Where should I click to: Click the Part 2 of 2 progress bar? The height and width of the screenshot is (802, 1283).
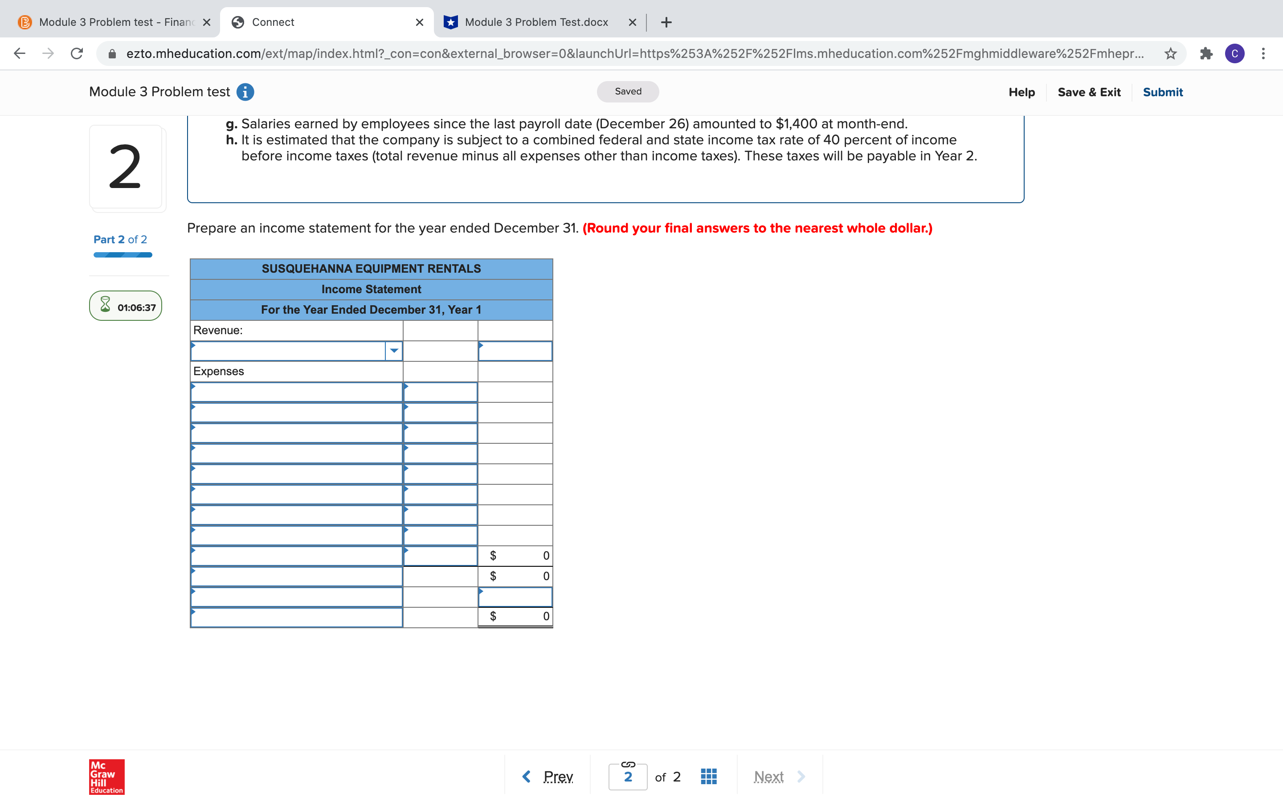pyautogui.click(x=123, y=255)
